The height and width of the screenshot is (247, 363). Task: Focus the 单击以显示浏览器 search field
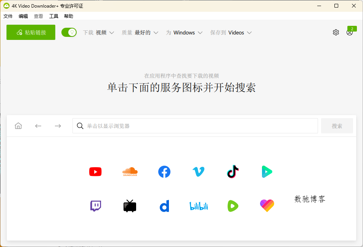click(x=195, y=126)
